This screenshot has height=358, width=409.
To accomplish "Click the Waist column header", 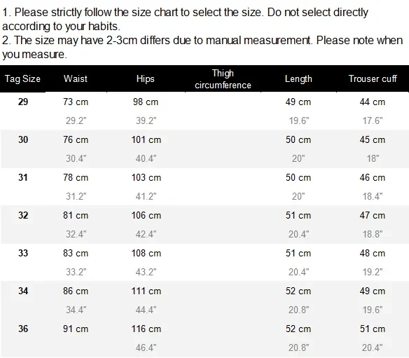I will tap(76, 78).
